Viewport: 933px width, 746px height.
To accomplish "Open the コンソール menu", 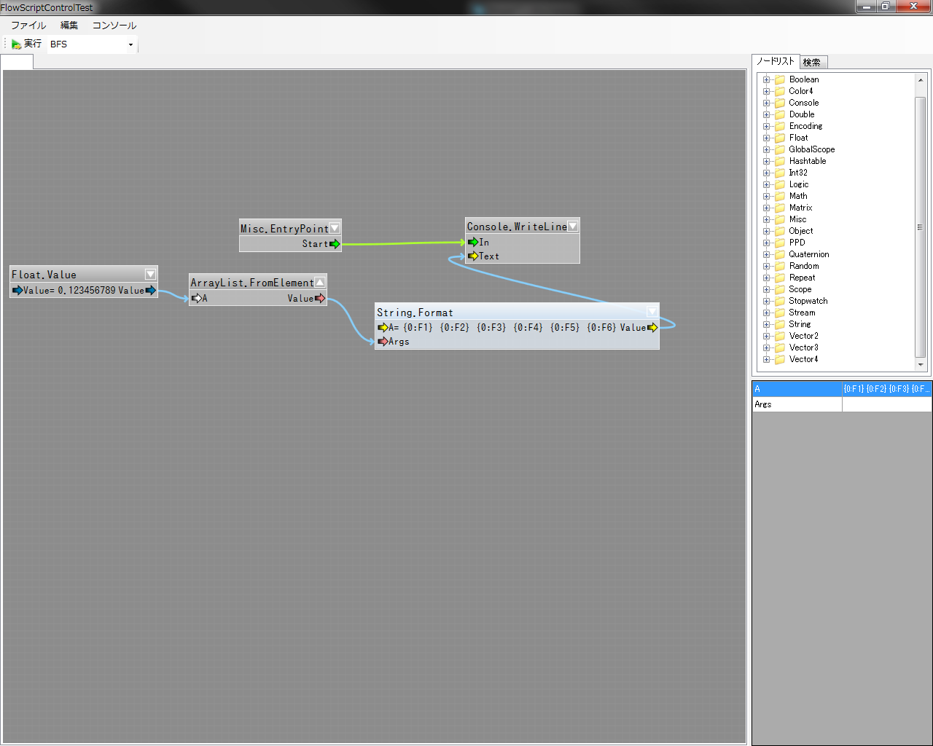I will coord(114,25).
